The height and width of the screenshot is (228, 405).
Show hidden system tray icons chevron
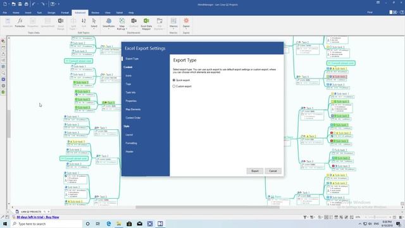(360, 224)
